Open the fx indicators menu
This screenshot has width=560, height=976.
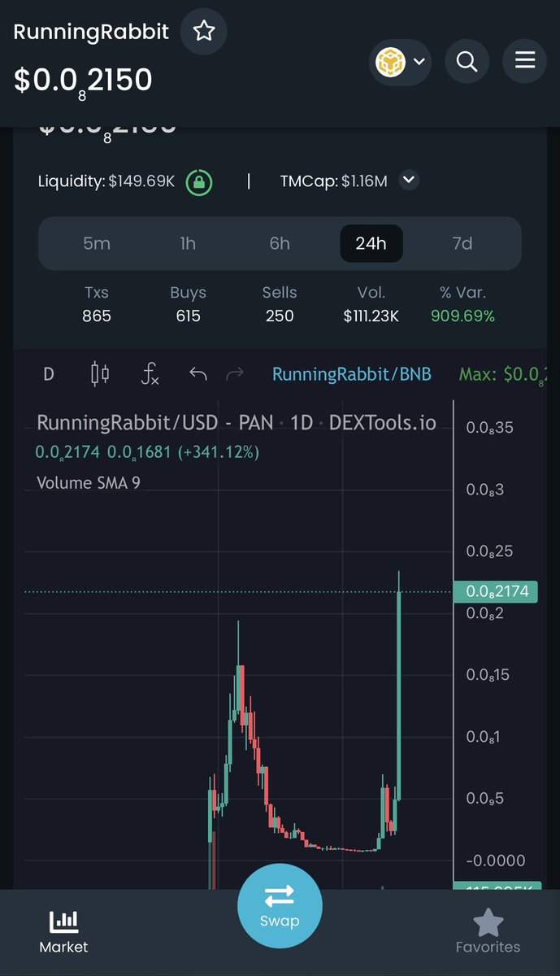tap(150, 374)
